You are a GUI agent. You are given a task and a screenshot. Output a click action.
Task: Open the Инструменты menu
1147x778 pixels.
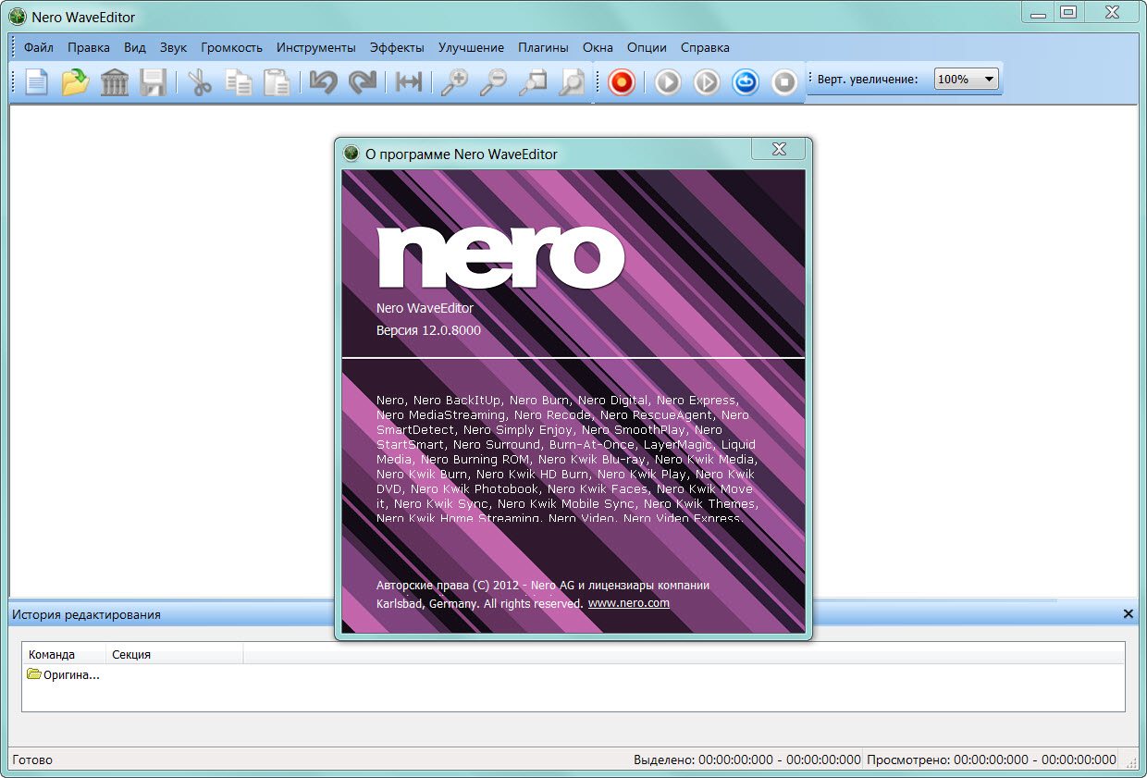pos(315,47)
